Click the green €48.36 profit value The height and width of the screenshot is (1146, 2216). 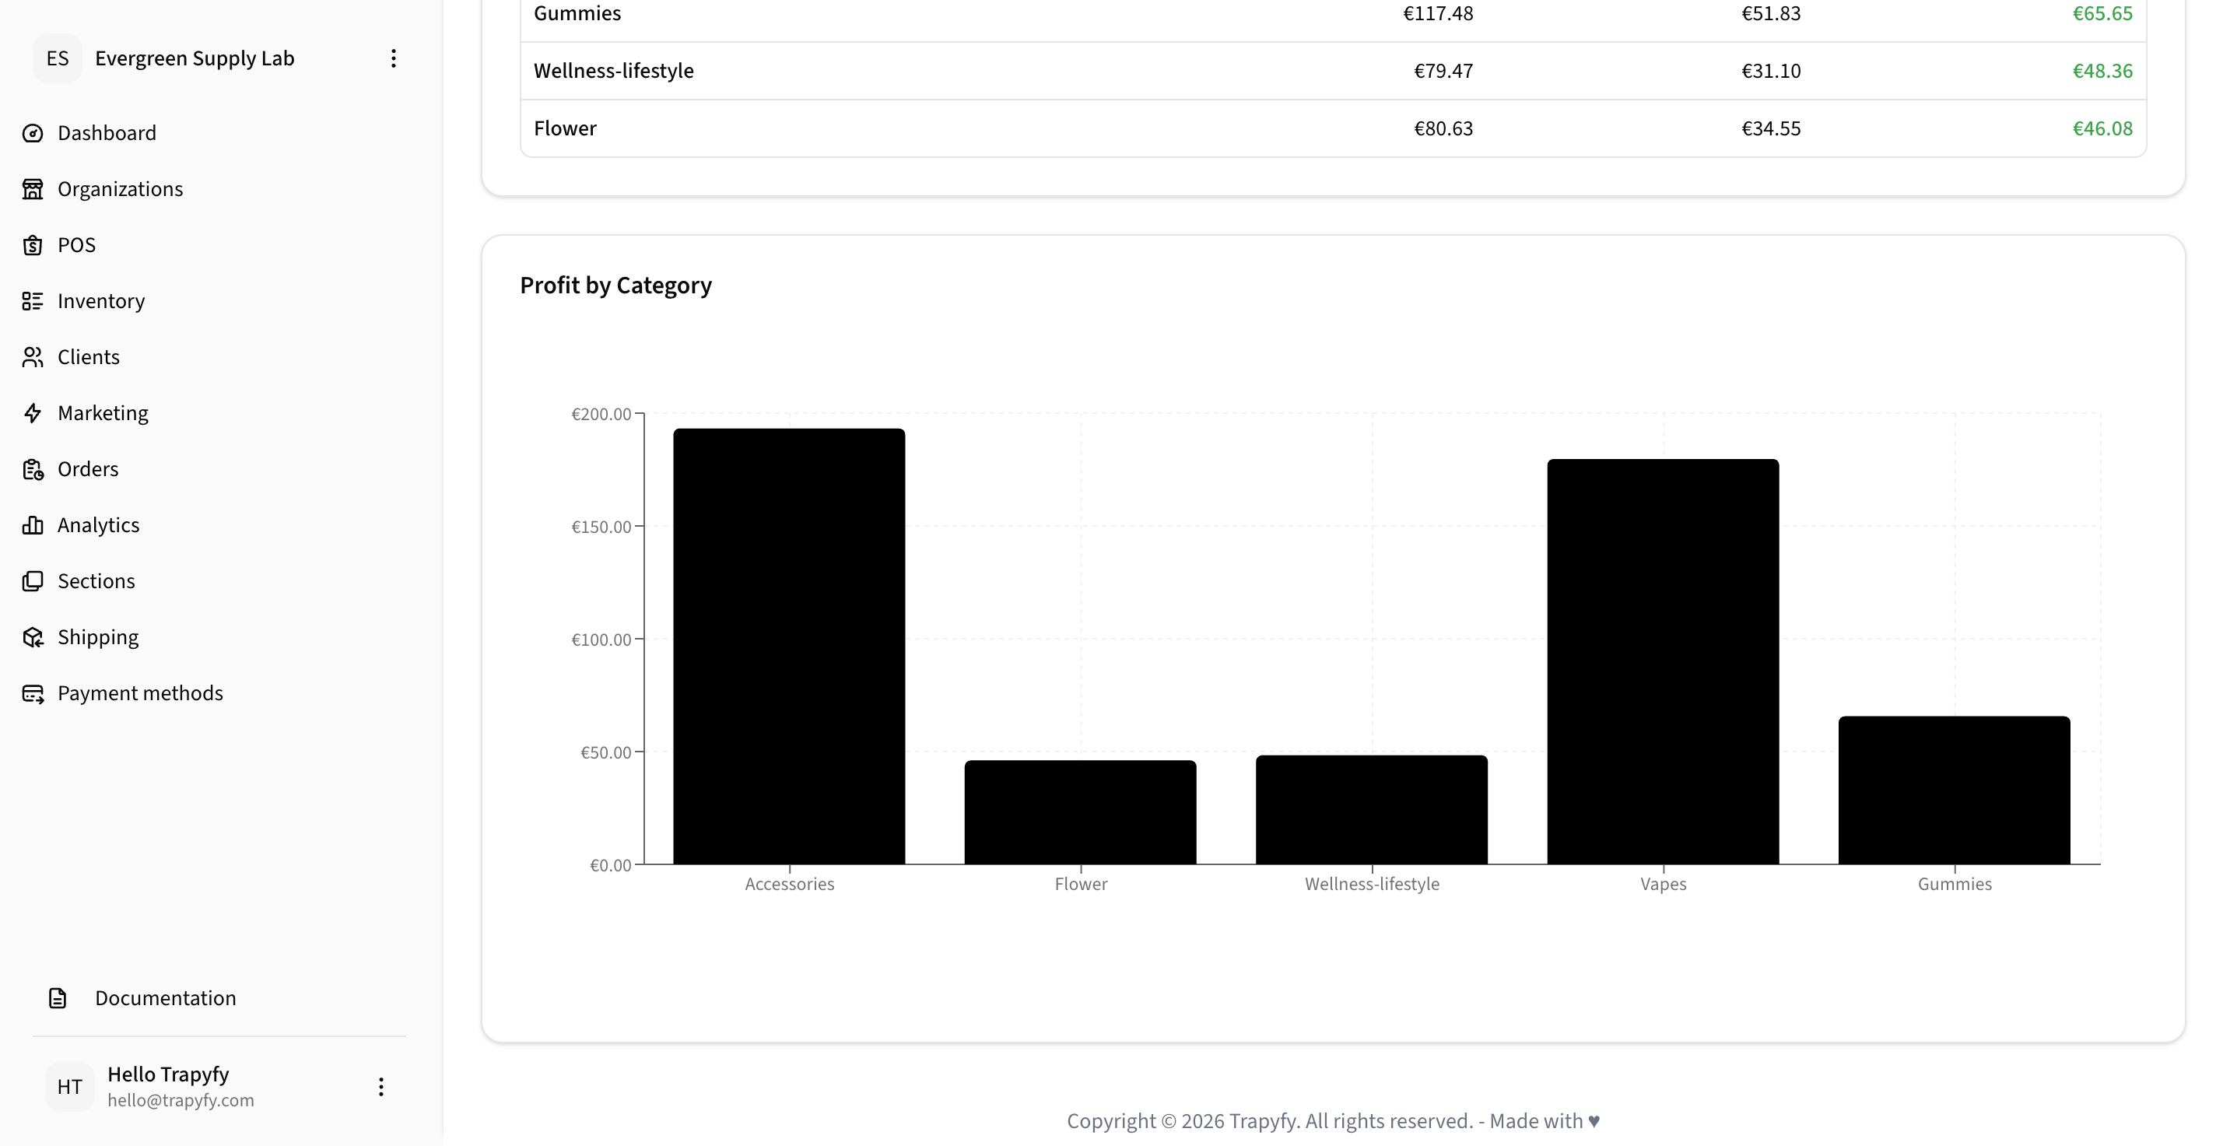[2102, 71]
